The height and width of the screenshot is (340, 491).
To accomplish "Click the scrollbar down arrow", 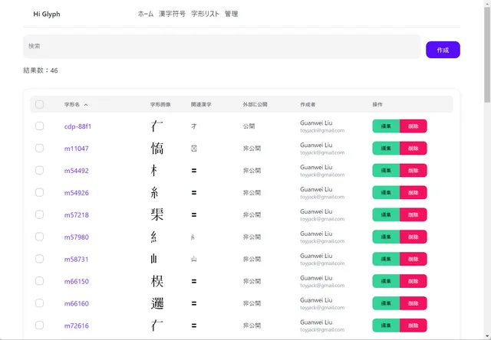I will (x=487, y=336).
